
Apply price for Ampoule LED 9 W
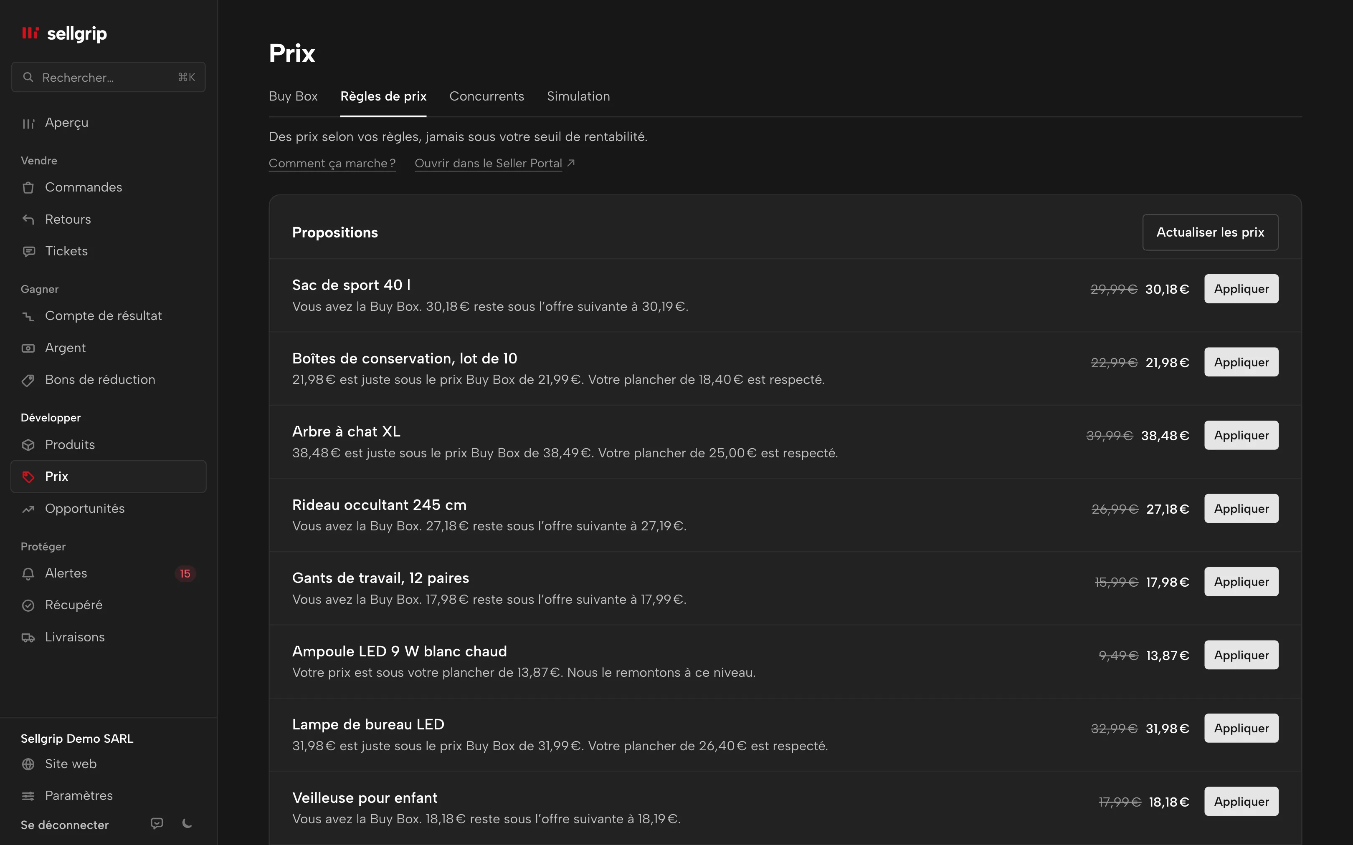click(1241, 655)
